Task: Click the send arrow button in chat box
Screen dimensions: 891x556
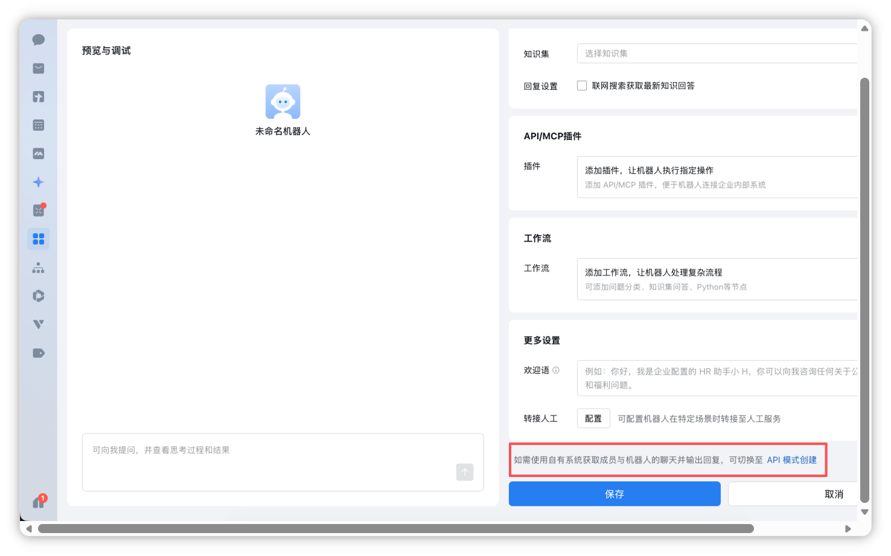Action: [465, 472]
